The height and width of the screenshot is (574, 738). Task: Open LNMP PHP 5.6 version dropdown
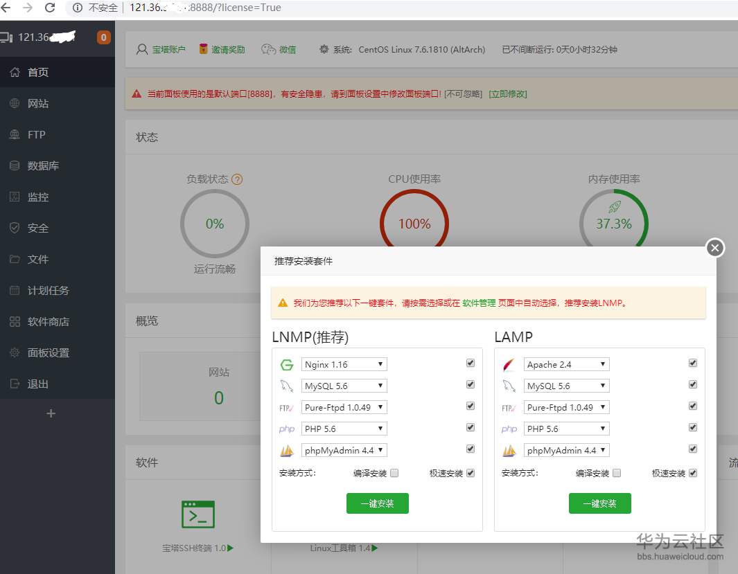pos(344,429)
